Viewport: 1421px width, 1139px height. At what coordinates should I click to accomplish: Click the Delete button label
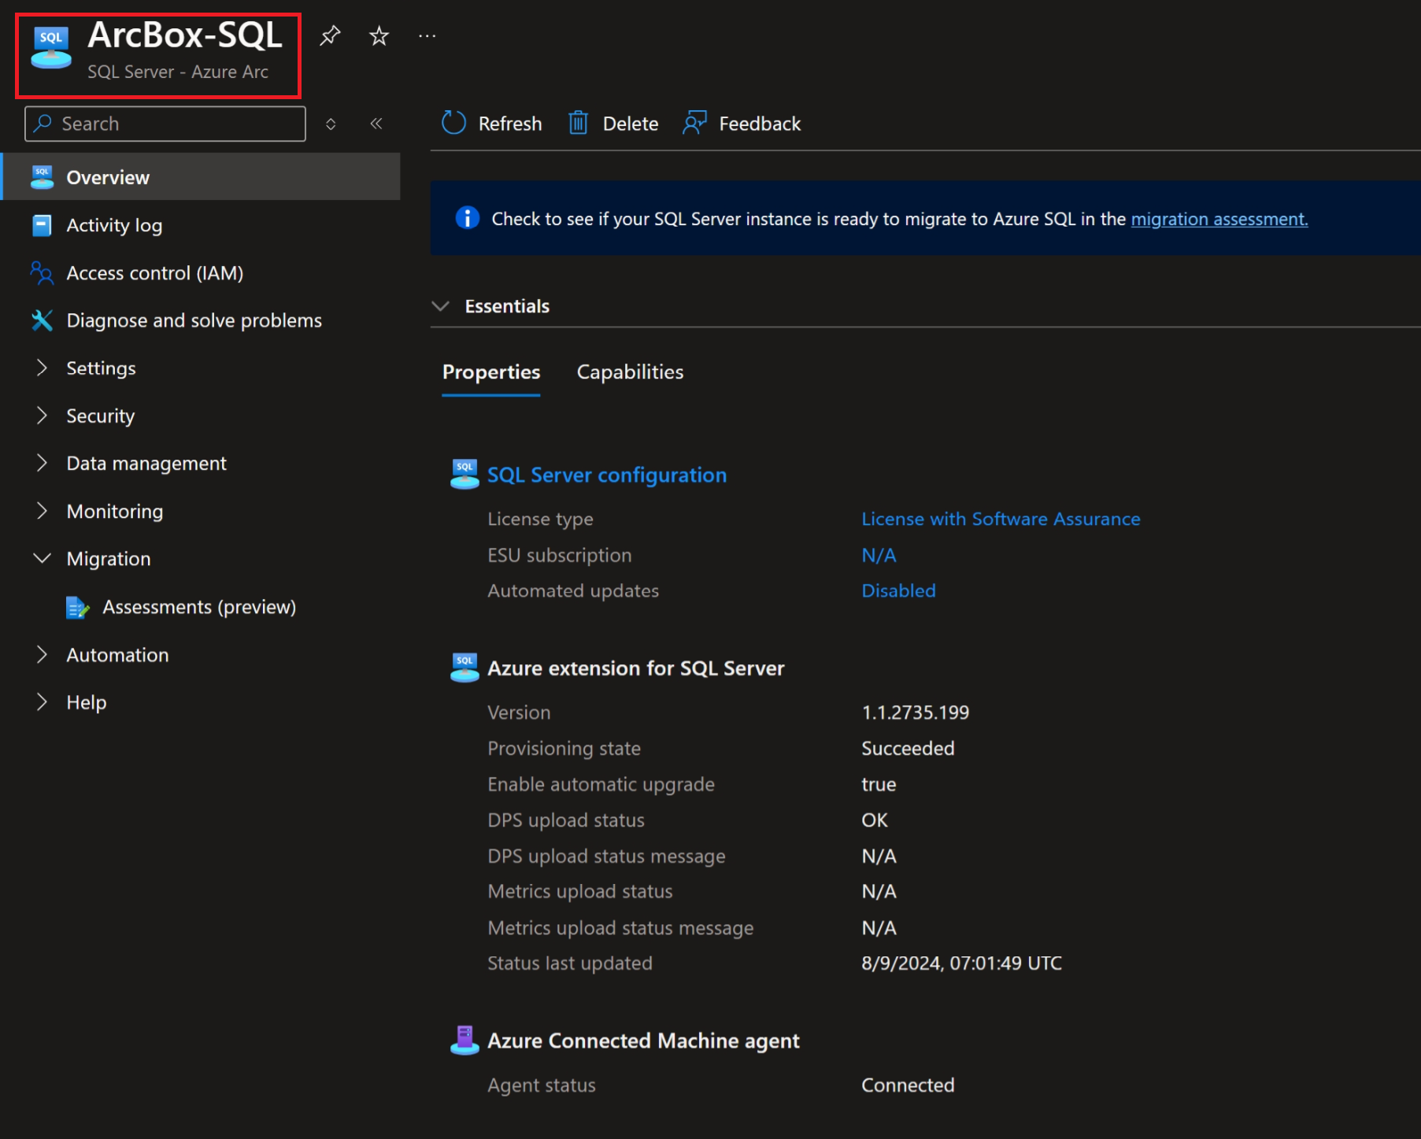point(631,124)
